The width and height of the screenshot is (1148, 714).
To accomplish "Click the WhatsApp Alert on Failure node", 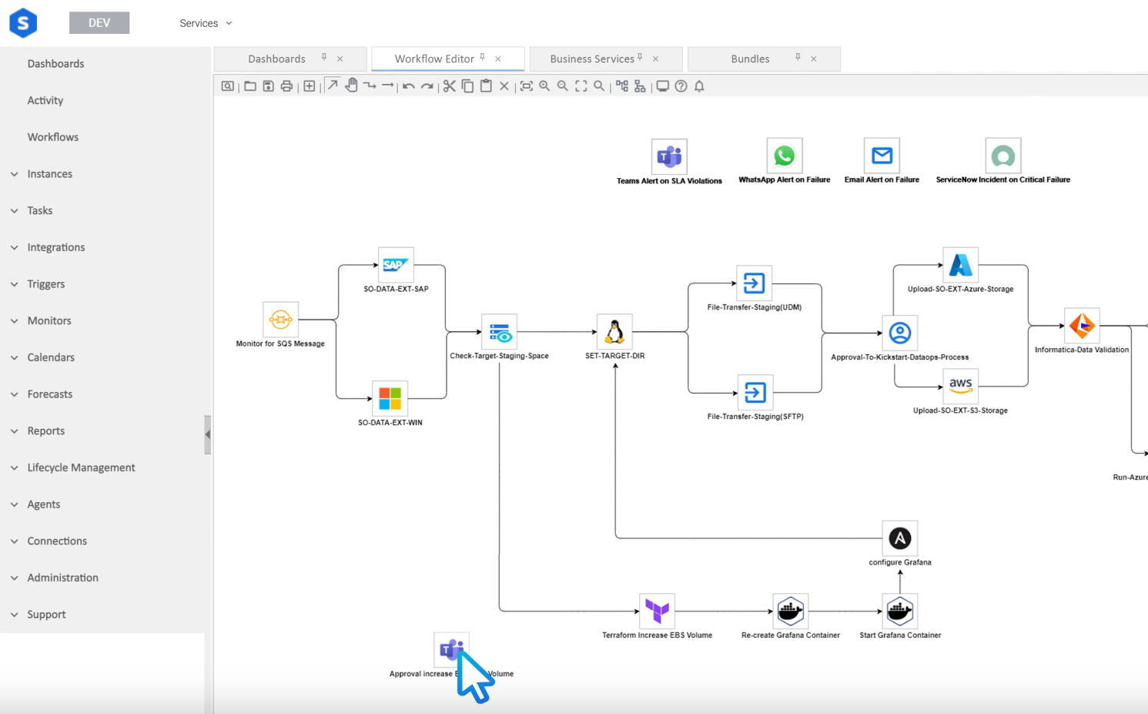I will pyautogui.click(x=784, y=156).
